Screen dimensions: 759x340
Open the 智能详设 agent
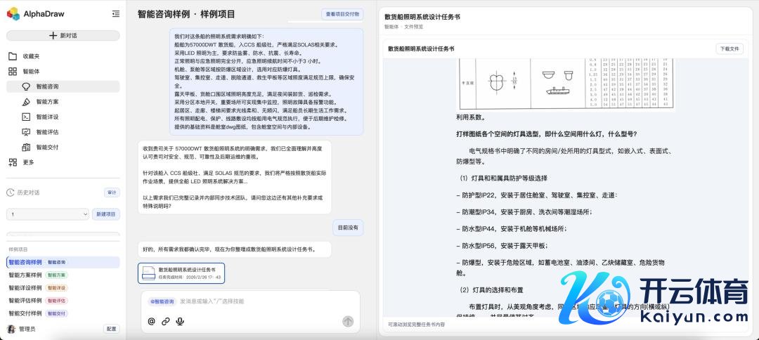point(47,117)
